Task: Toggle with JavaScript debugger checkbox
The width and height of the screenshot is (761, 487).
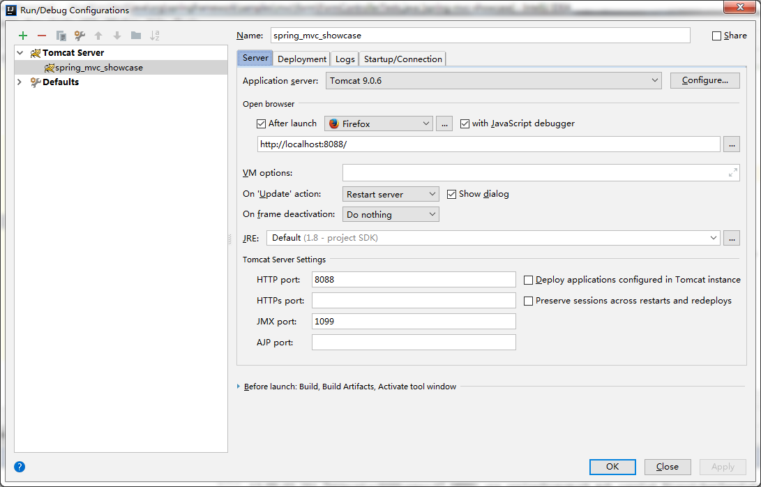Action: coord(465,123)
